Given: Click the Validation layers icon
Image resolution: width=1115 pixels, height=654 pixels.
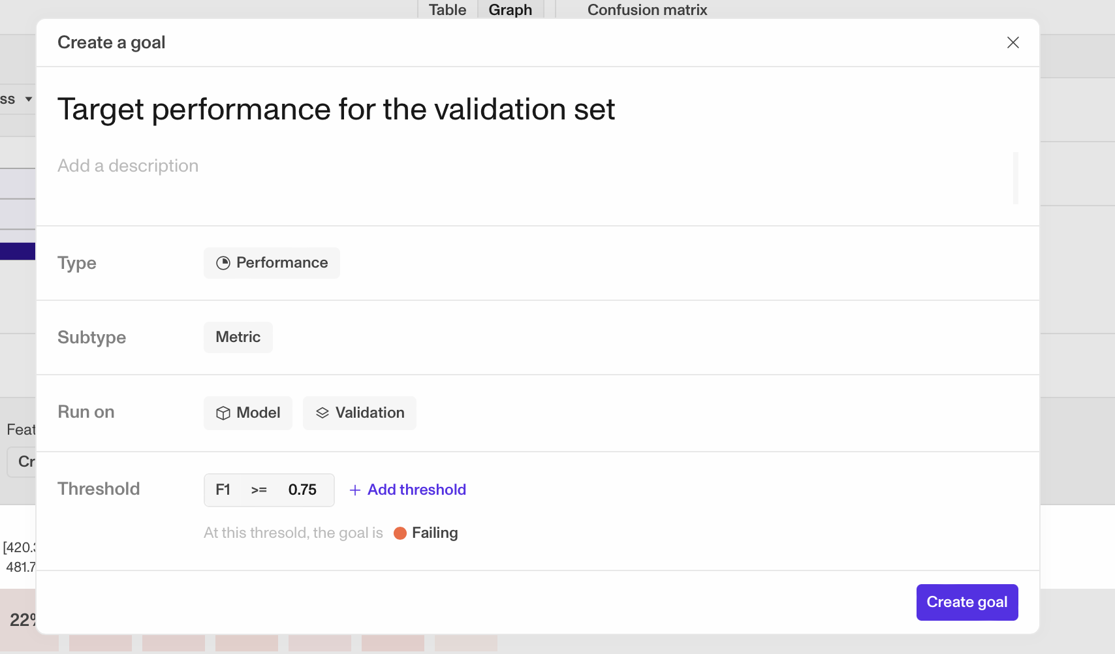Looking at the screenshot, I should tap(322, 413).
